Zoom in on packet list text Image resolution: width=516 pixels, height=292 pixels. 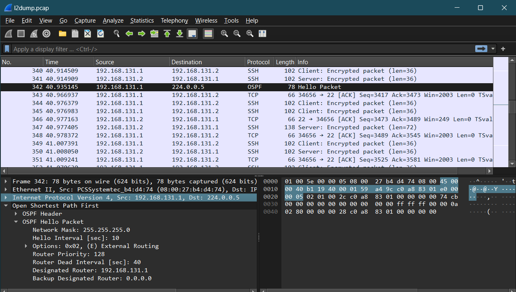pos(224,34)
